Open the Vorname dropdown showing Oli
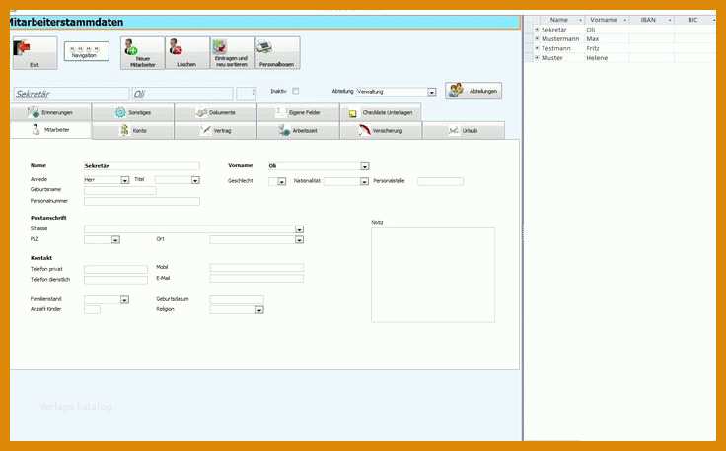726x451 pixels. point(365,166)
